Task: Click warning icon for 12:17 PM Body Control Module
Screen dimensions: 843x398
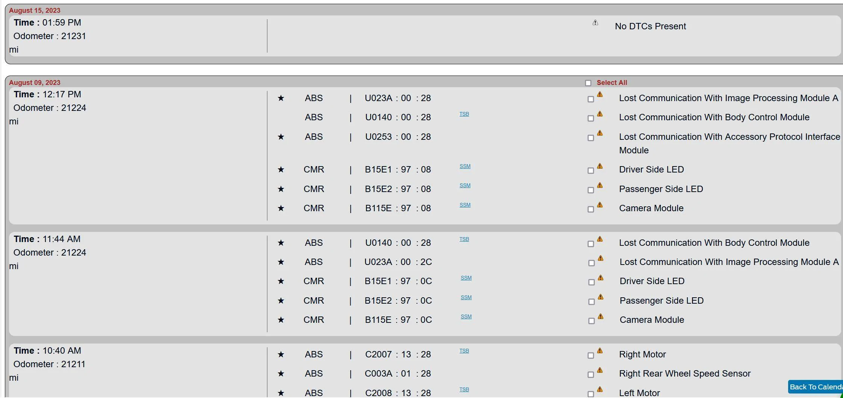Action: [600, 113]
